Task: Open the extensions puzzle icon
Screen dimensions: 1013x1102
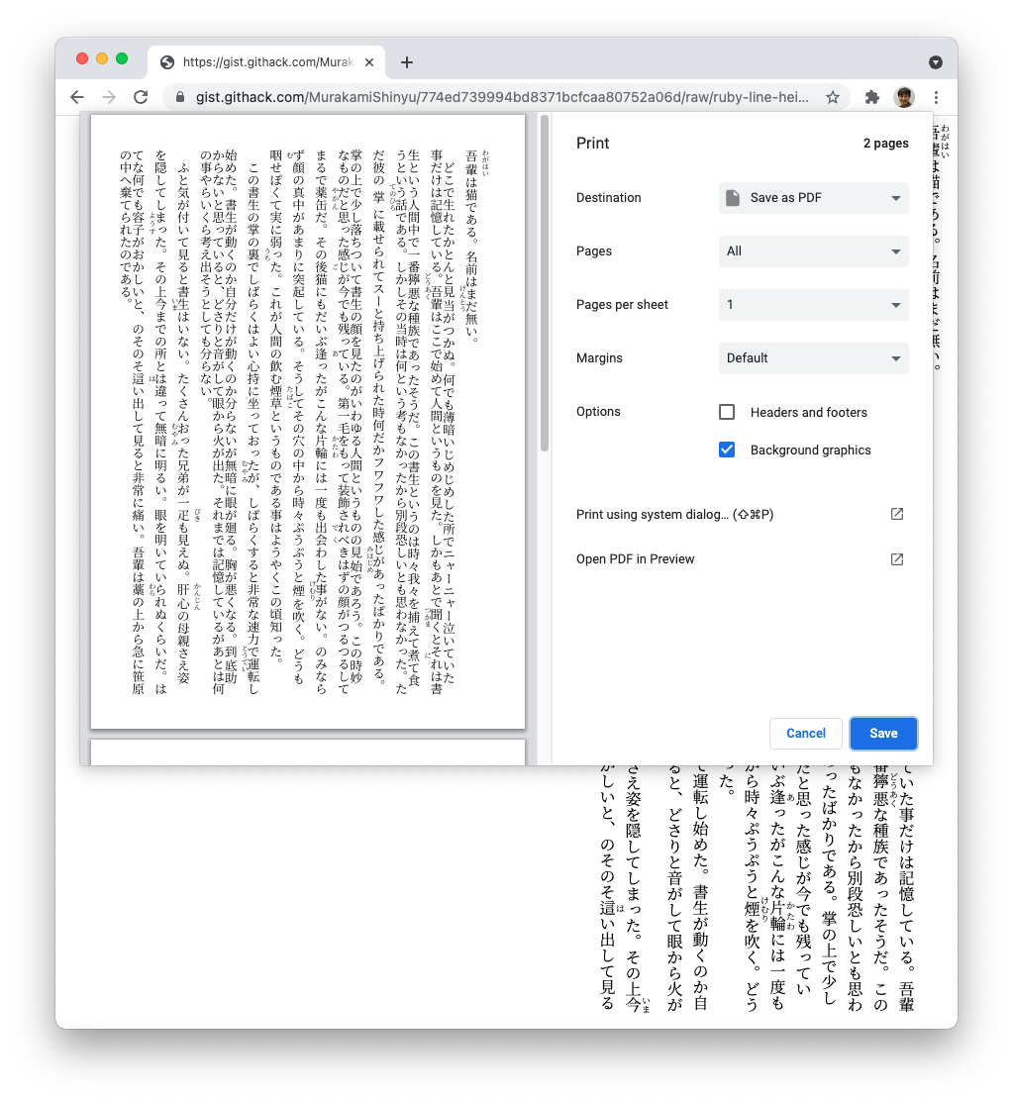Action: tap(871, 97)
